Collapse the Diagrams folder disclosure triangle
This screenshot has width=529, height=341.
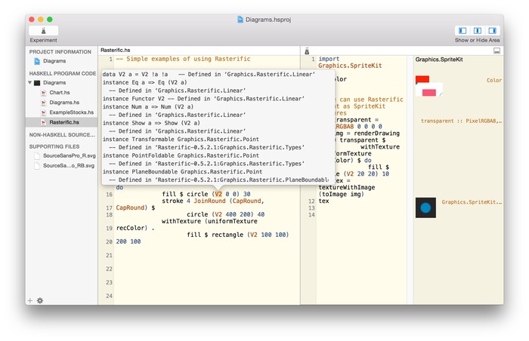[29, 82]
